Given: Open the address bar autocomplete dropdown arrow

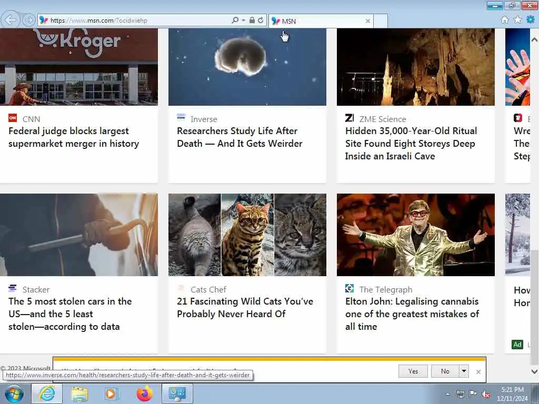Looking at the screenshot, I should tap(243, 21).
